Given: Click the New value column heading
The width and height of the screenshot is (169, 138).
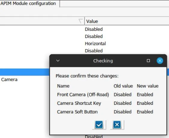Looking at the screenshot, I should [x=148, y=86].
